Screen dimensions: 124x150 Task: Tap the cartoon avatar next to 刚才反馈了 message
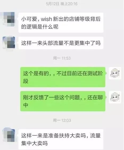pyautogui.click(x=115, y=97)
